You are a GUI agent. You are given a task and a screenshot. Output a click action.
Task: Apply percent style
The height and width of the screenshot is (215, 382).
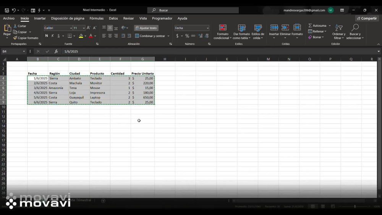tap(187, 36)
